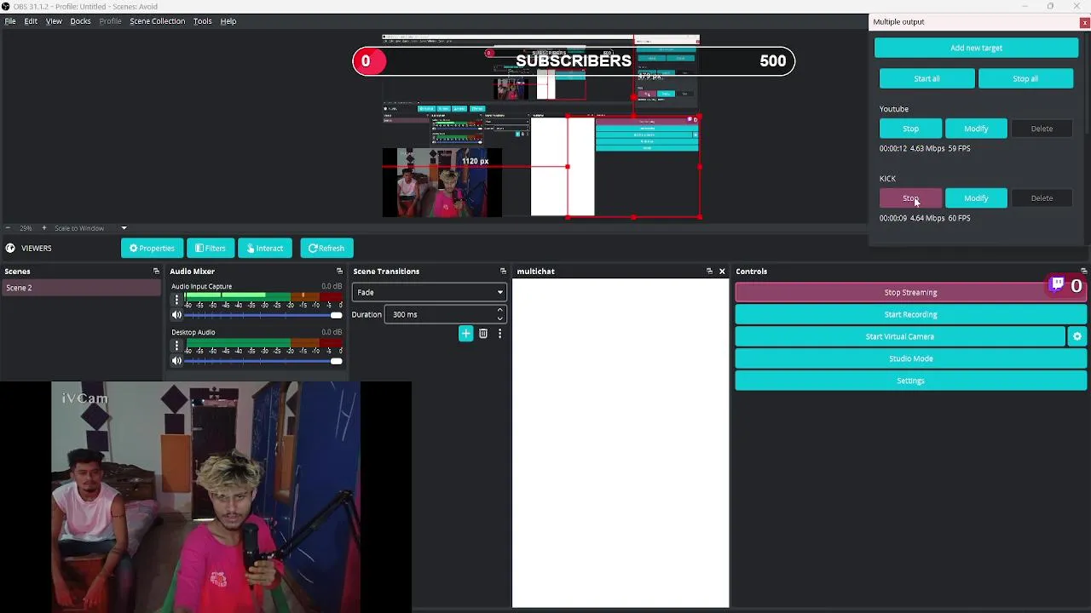Zoom out the preview with minus icon
The width and height of the screenshot is (1091, 613).
(x=8, y=228)
